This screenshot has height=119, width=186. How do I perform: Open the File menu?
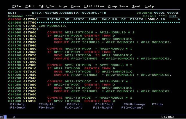17,6
